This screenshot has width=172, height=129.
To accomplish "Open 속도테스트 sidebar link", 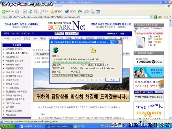I will pyautogui.click(x=11, y=115).
